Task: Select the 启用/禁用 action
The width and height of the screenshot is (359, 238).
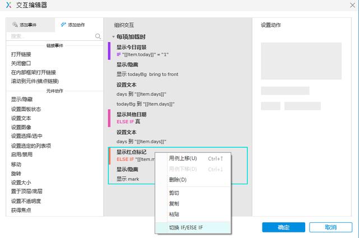Action: coord(22,155)
